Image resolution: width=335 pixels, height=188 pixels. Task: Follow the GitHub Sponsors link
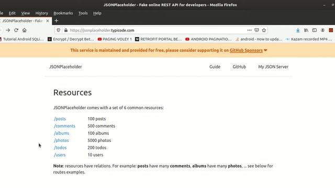[246, 51]
